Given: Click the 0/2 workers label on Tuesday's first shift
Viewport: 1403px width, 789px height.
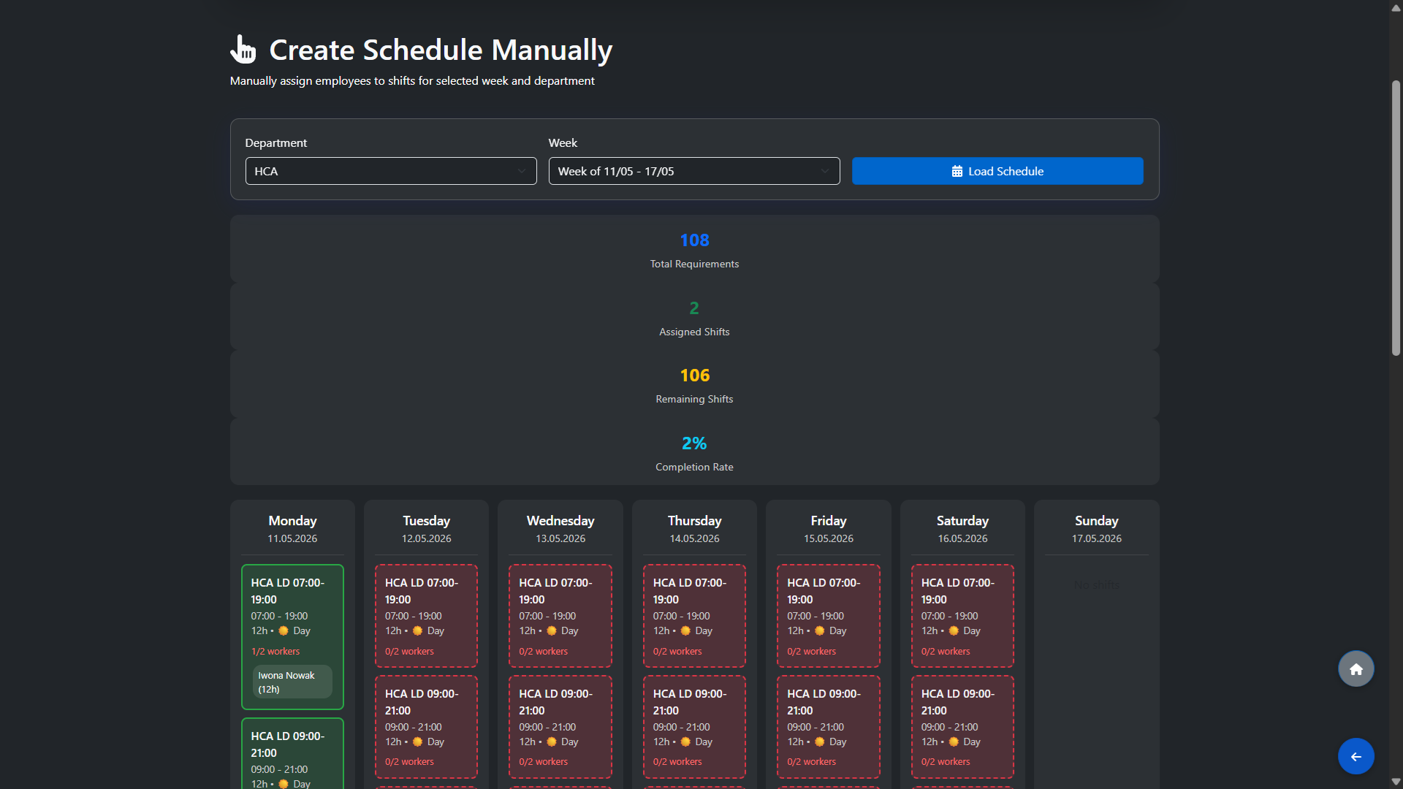Looking at the screenshot, I should (x=409, y=651).
